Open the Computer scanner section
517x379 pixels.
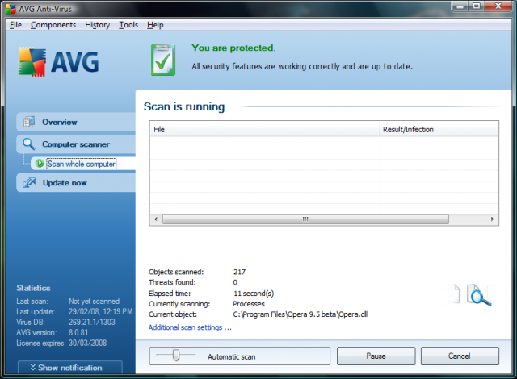click(x=76, y=144)
